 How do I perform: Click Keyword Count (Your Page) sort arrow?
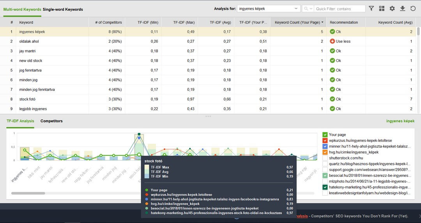coord(322,23)
